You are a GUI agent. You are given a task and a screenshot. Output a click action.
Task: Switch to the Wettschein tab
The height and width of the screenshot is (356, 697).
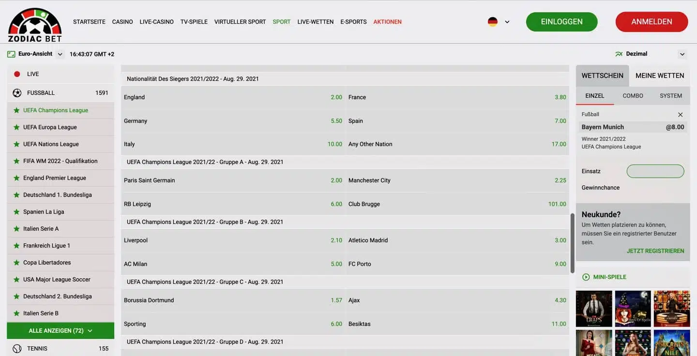tap(603, 75)
